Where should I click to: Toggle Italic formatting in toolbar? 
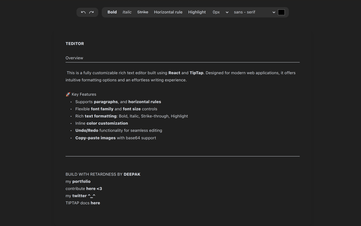coord(127,12)
